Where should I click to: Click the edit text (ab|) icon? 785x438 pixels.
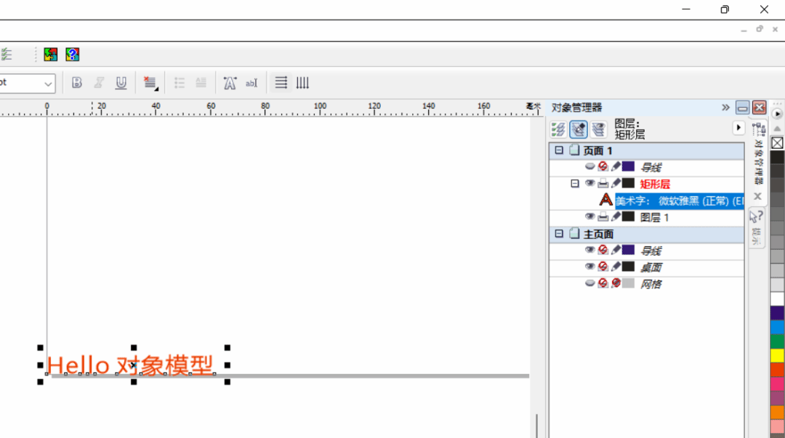(x=251, y=83)
